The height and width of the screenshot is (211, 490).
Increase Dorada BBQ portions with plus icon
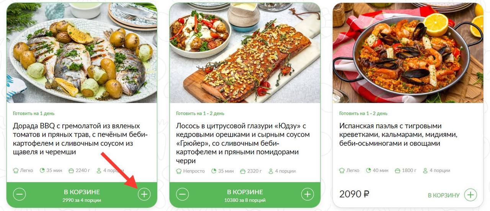click(144, 194)
